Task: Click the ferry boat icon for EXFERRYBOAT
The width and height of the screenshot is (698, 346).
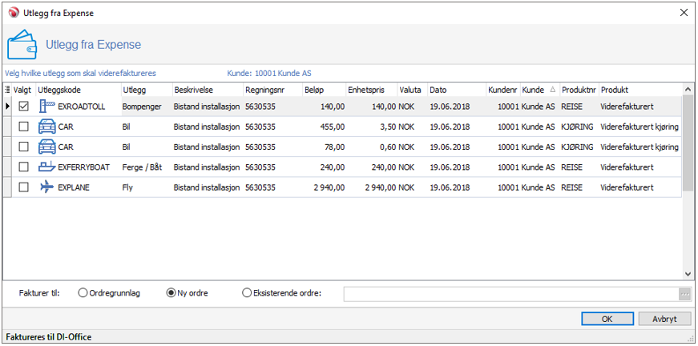Action: point(46,167)
